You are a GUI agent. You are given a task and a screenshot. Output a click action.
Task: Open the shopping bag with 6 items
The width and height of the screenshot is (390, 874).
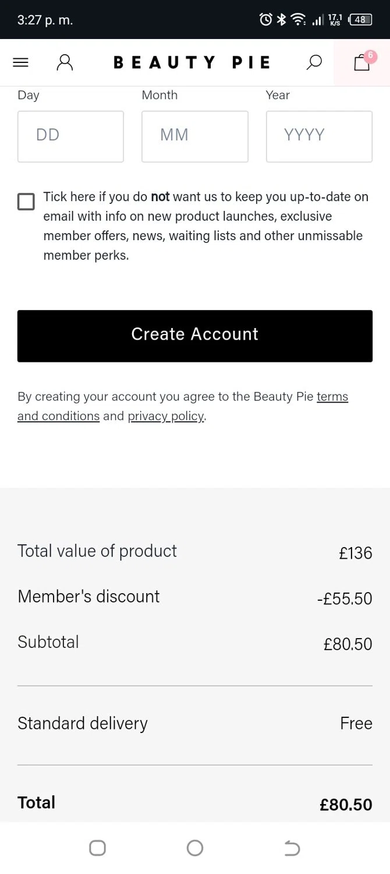362,62
